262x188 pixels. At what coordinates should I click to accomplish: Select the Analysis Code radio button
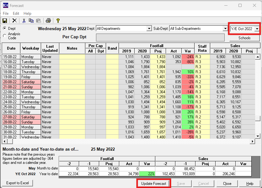click(x=4, y=36)
